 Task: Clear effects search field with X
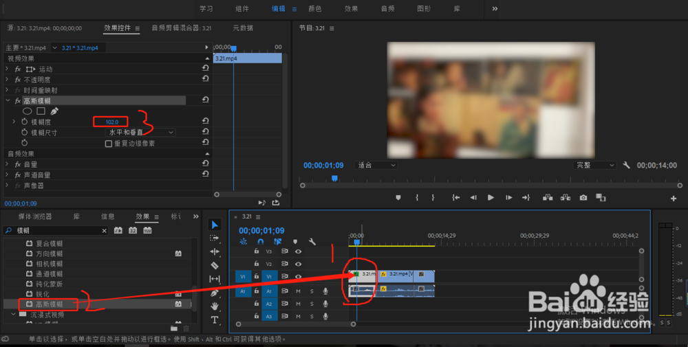[104, 230]
